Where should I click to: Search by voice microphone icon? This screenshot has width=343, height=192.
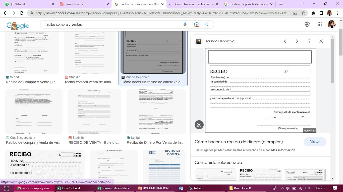click(x=185, y=24)
